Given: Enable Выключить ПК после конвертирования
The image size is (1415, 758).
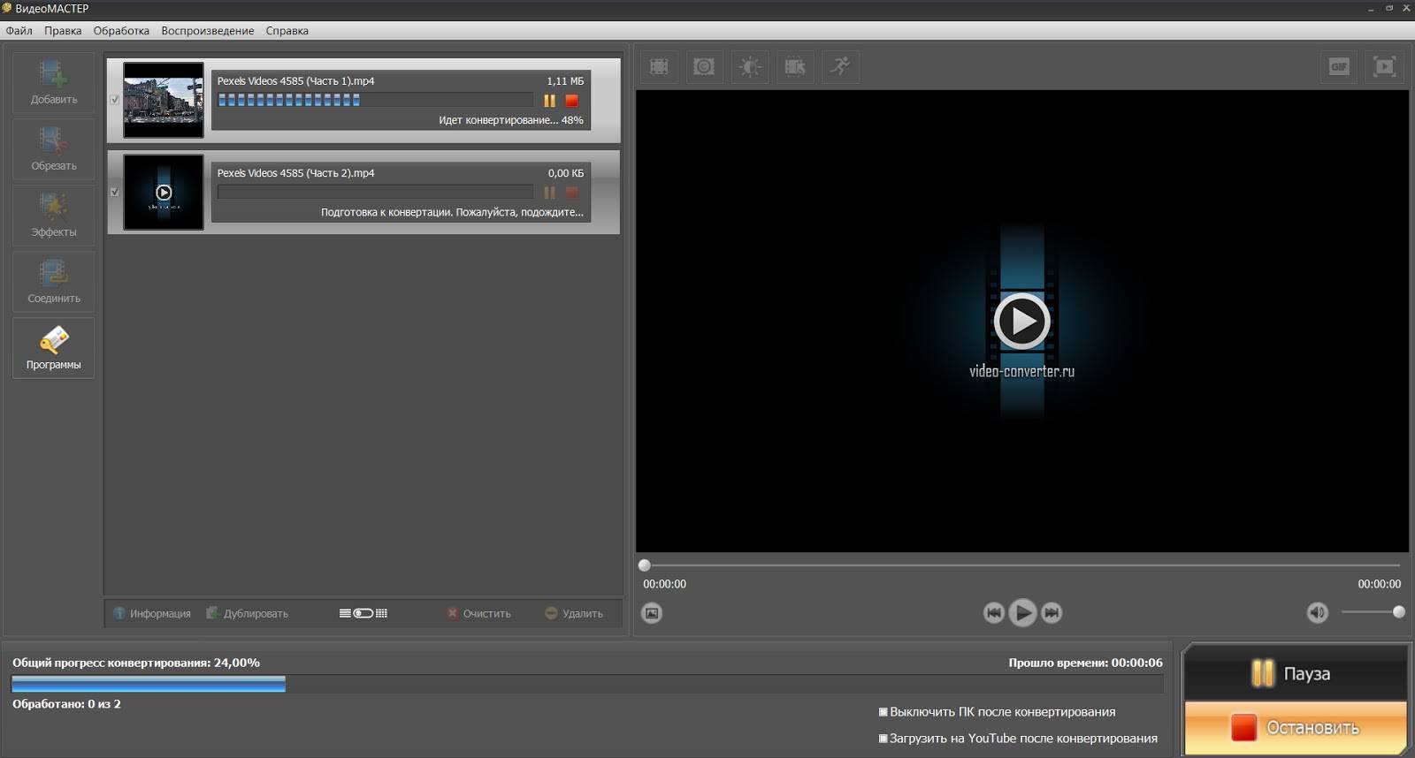Looking at the screenshot, I should (883, 712).
